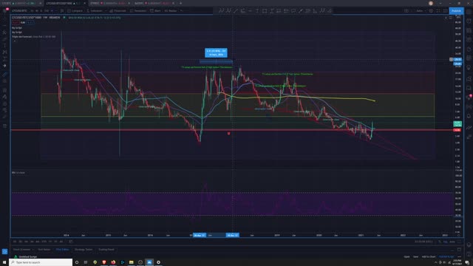473x266 pixels.
Task: Open the Trading Panel tab
Action: (x=106, y=250)
